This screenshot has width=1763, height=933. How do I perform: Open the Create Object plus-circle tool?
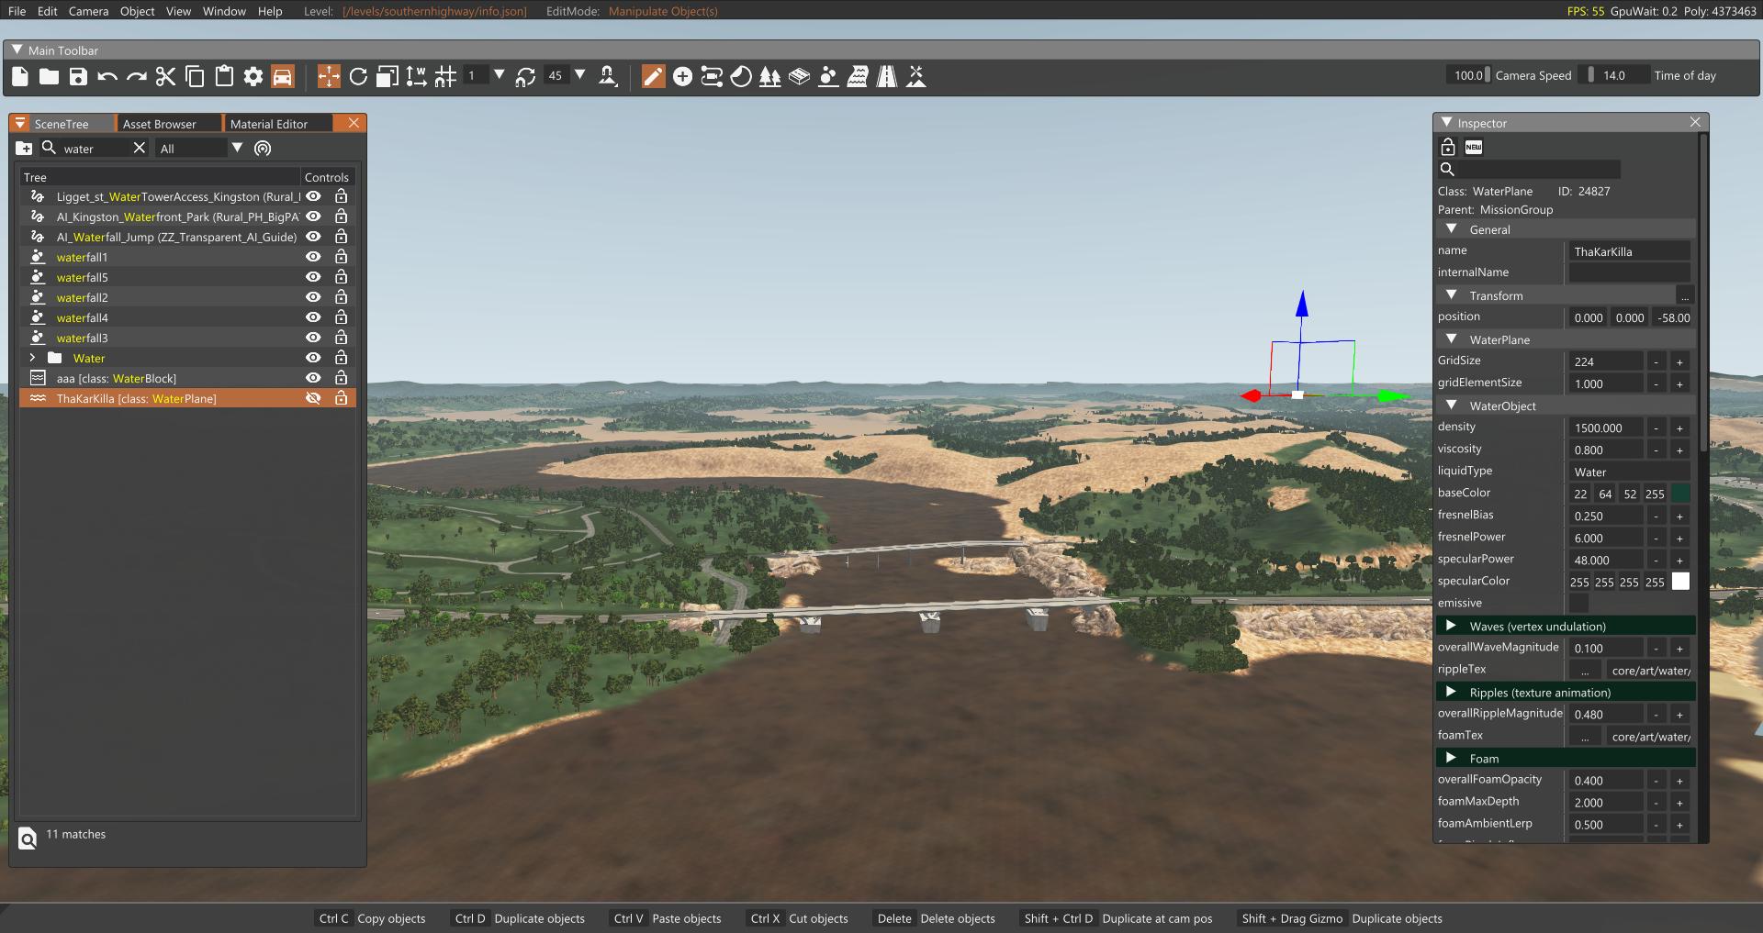tap(682, 77)
